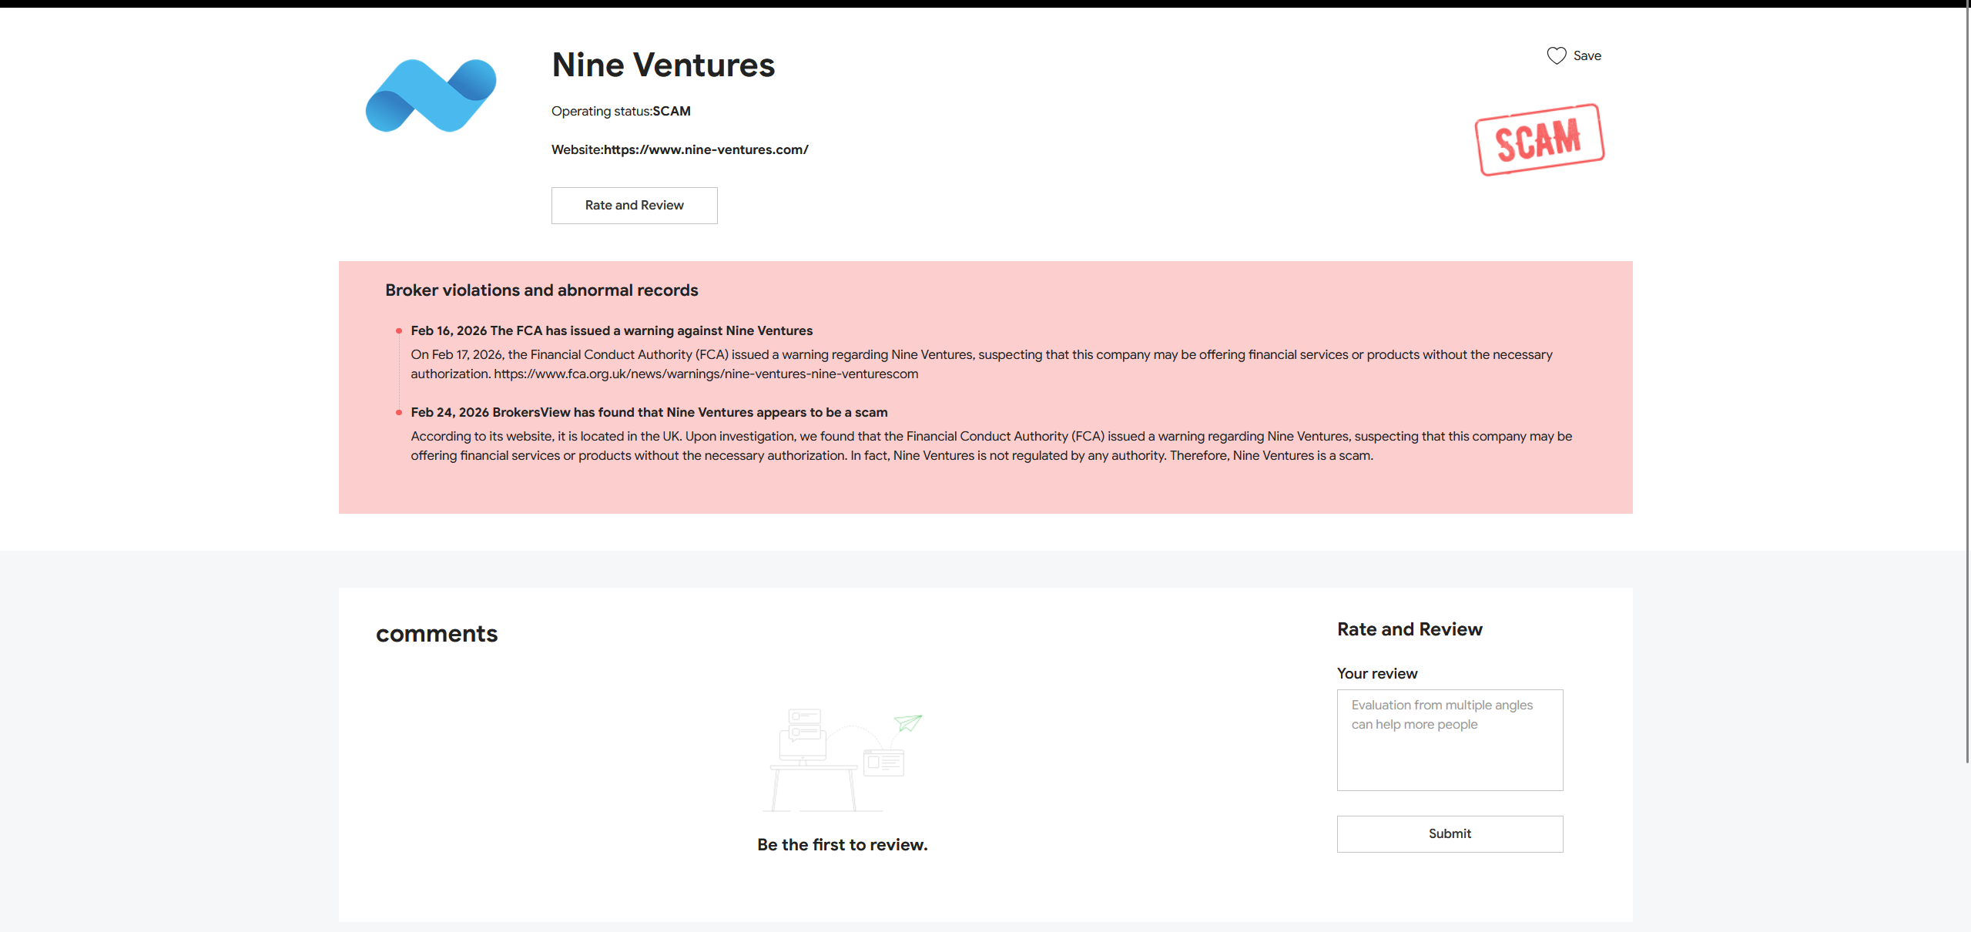Click the Rate and Review sidebar heading

point(1409,629)
